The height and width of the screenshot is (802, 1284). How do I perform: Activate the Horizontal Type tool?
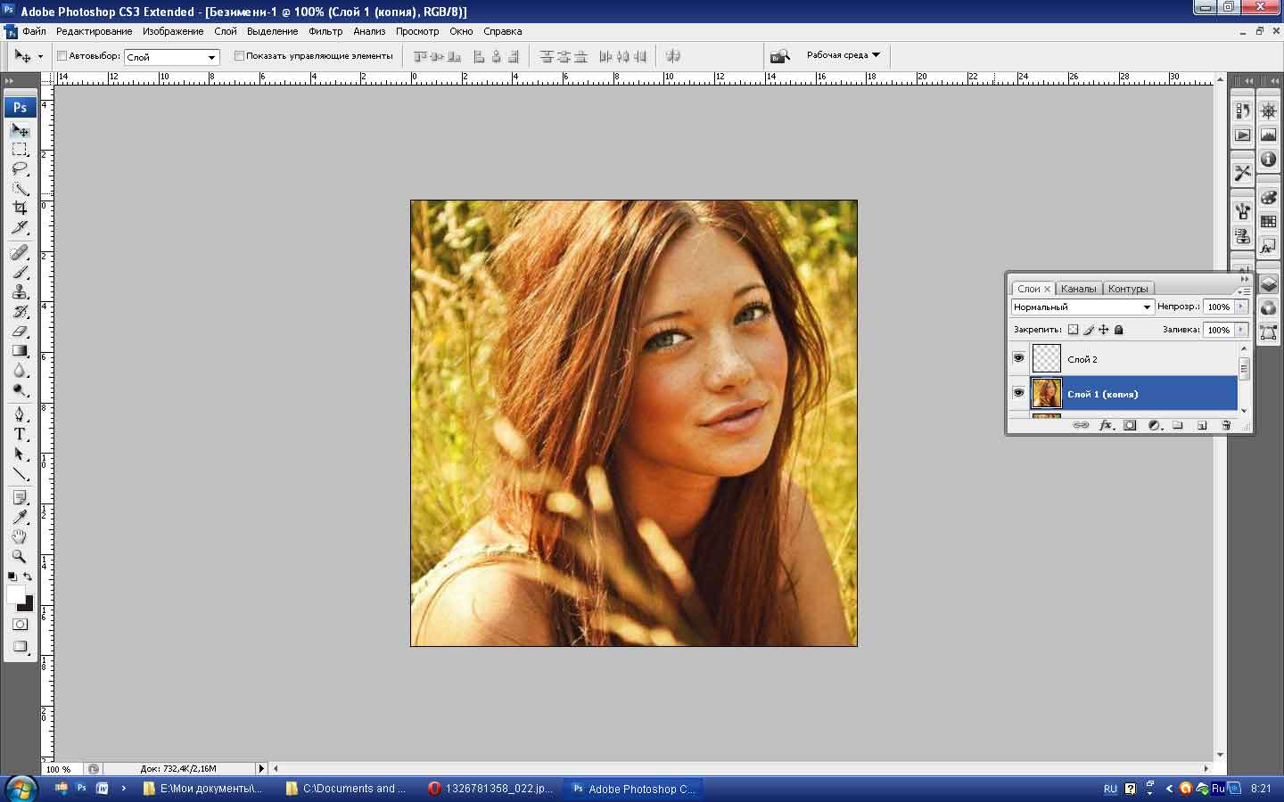20,434
